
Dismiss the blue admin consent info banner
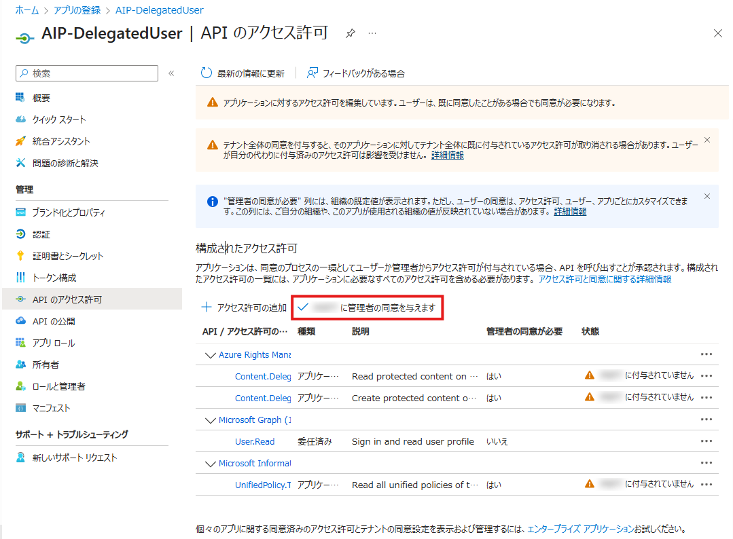pos(707,196)
